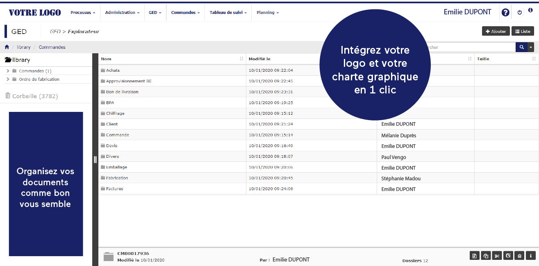Open the Chiffrage folder row
Image resolution: width=539 pixels, height=266 pixels.
[x=115, y=114]
